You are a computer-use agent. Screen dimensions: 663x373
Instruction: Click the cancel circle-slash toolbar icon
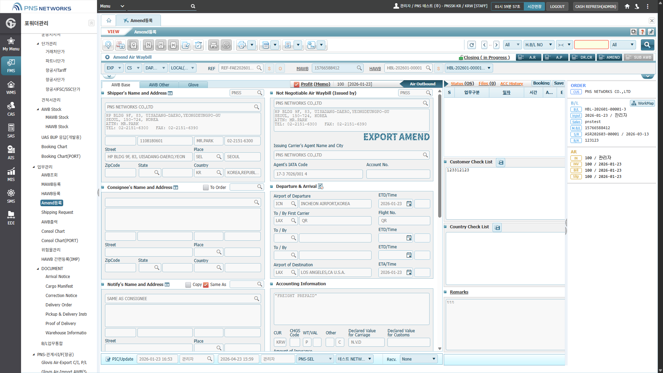[x=226, y=45]
